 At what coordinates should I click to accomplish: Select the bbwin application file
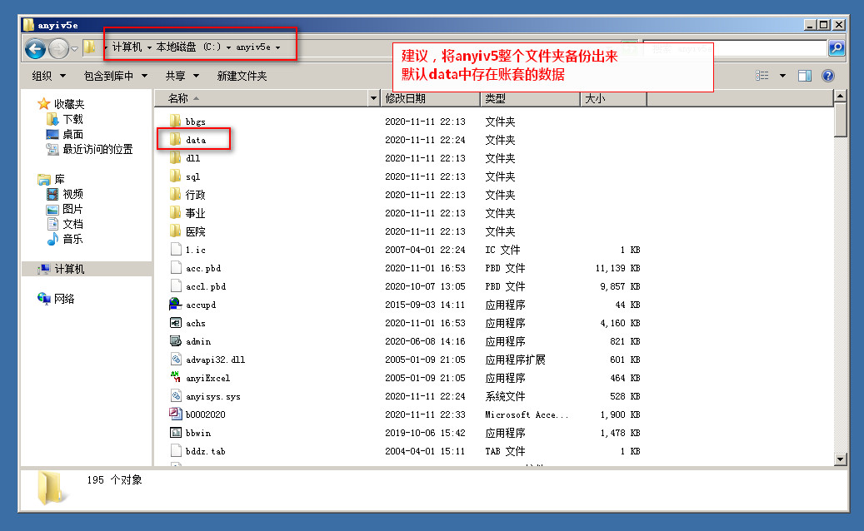coord(197,433)
